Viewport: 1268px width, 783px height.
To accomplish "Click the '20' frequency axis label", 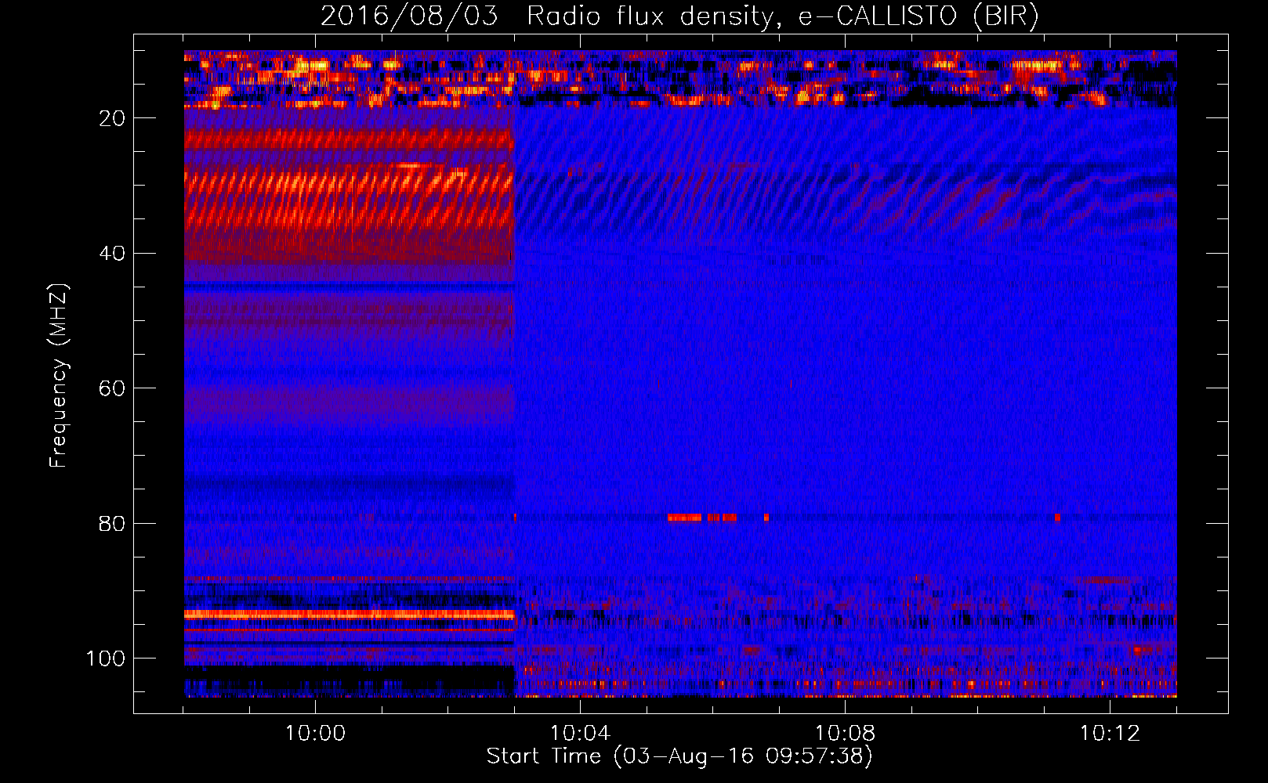I will pyautogui.click(x=113, y=118).
